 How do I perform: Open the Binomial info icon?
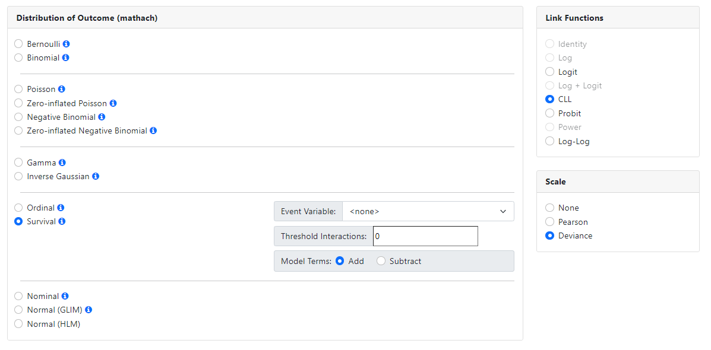(x=66, y=58)
